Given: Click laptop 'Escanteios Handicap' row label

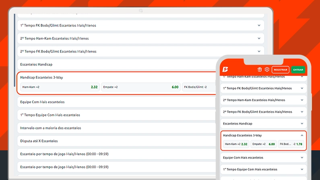Looking at the screenshot, I should pyautogui.click(x=36, y=64).
